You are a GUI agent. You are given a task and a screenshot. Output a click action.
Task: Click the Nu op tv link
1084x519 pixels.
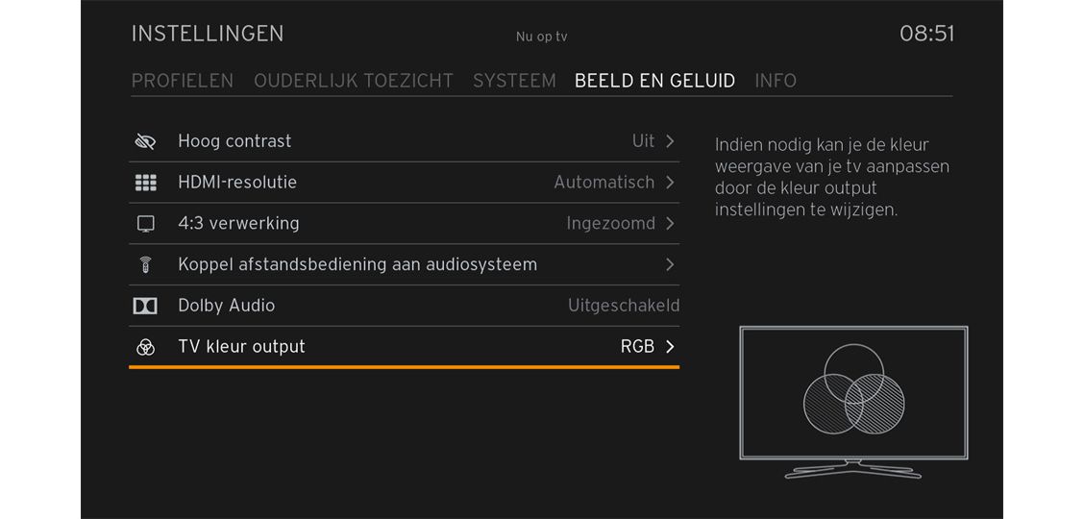pos(542,37)
